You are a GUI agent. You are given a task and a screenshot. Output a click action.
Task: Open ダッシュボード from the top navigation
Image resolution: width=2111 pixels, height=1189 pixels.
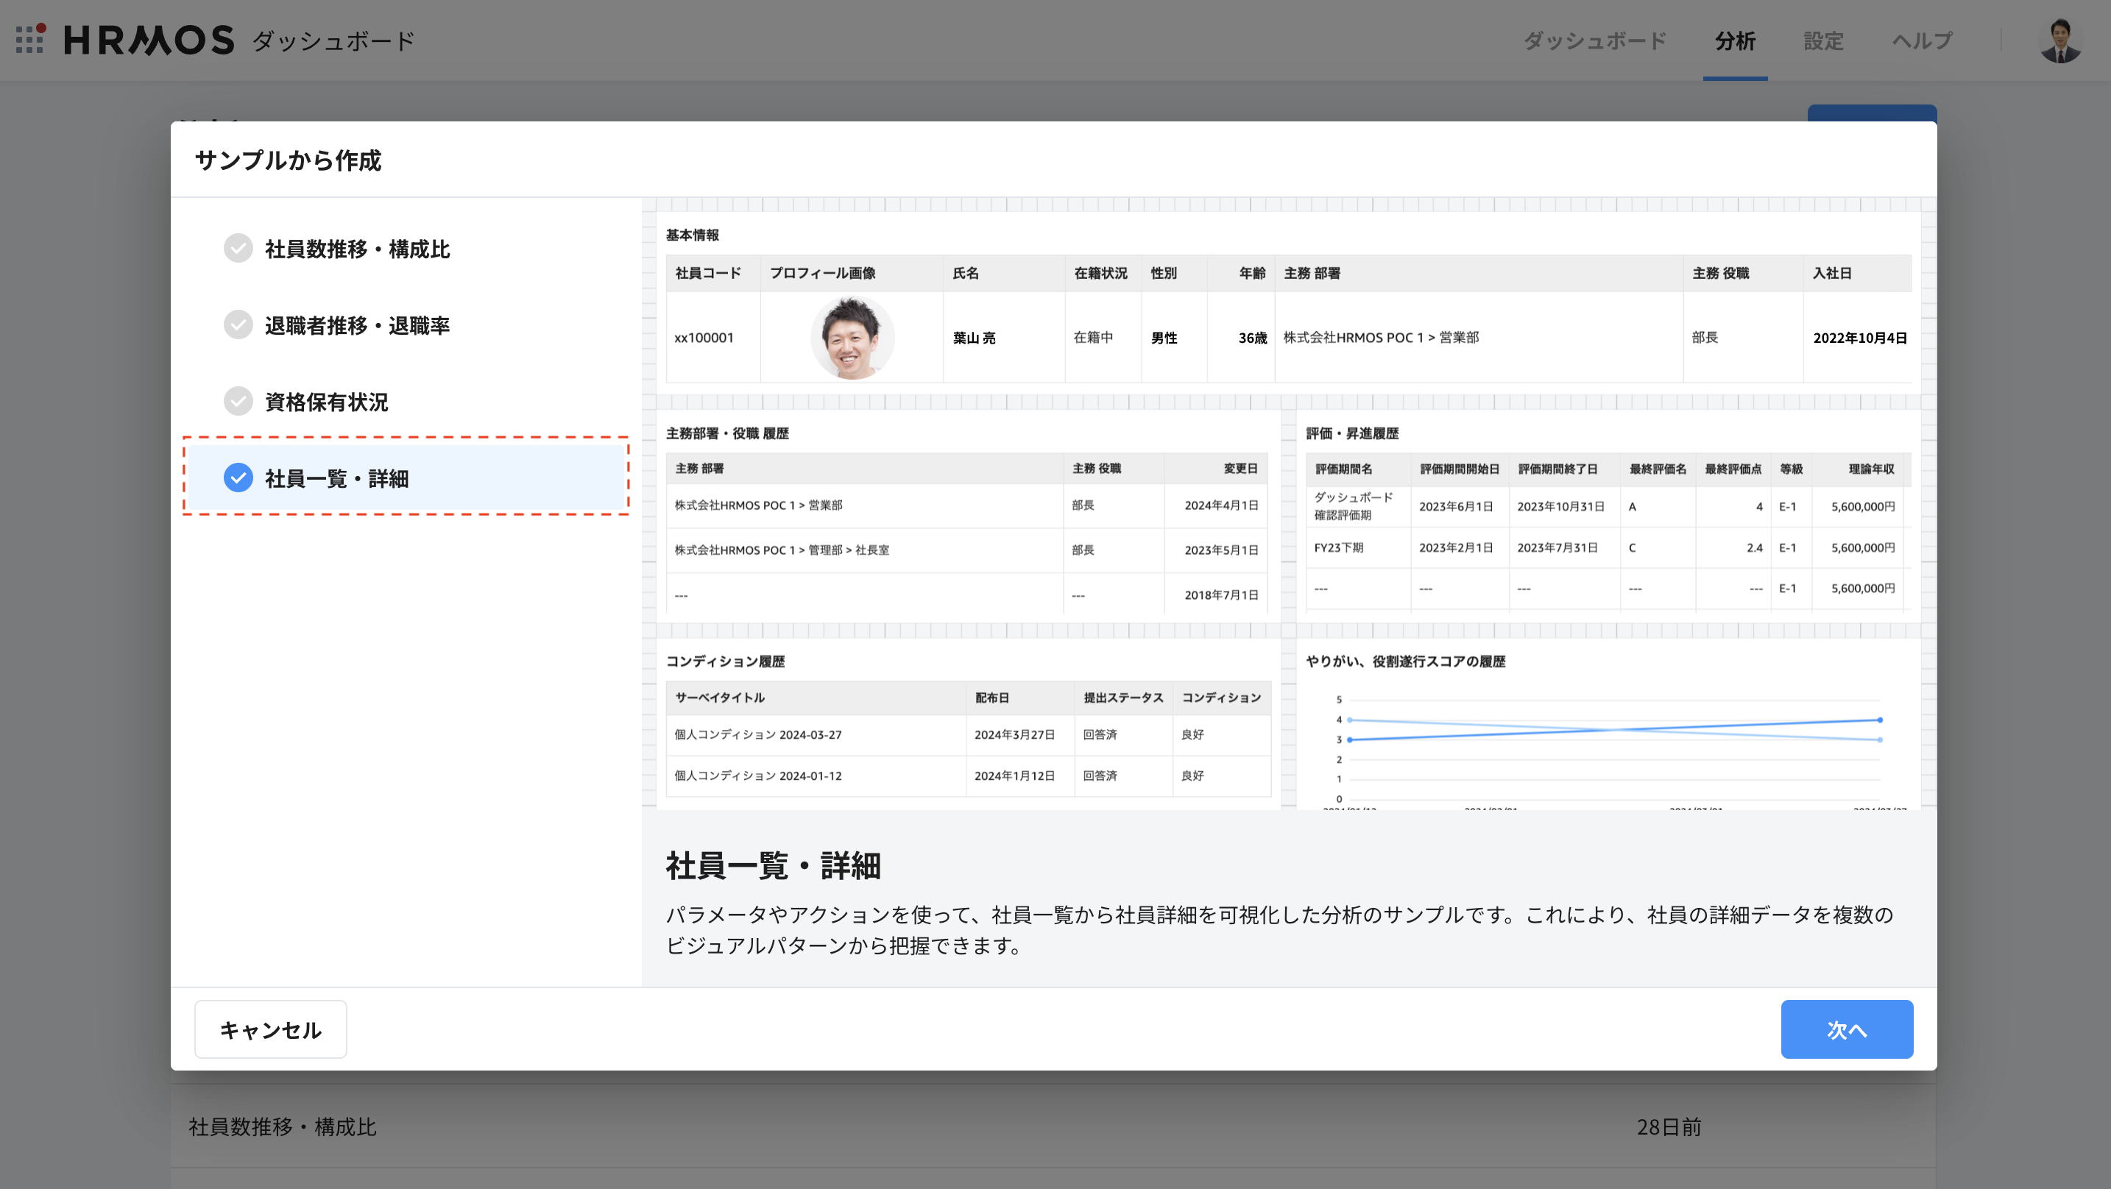pos(1595,40)
